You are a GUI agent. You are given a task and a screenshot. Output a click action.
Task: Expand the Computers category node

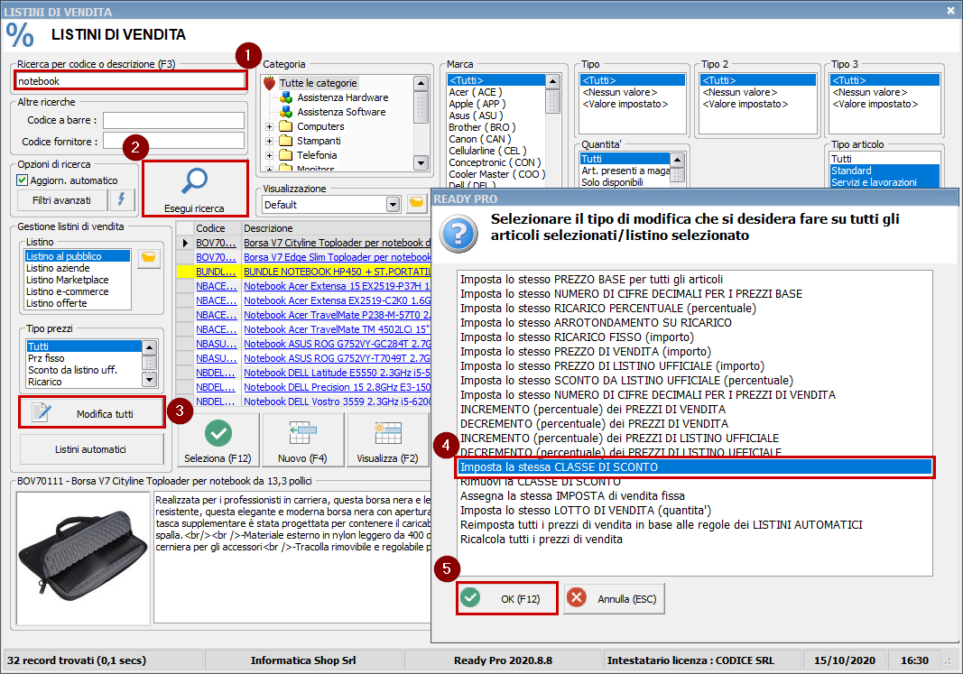click(269, 126)
